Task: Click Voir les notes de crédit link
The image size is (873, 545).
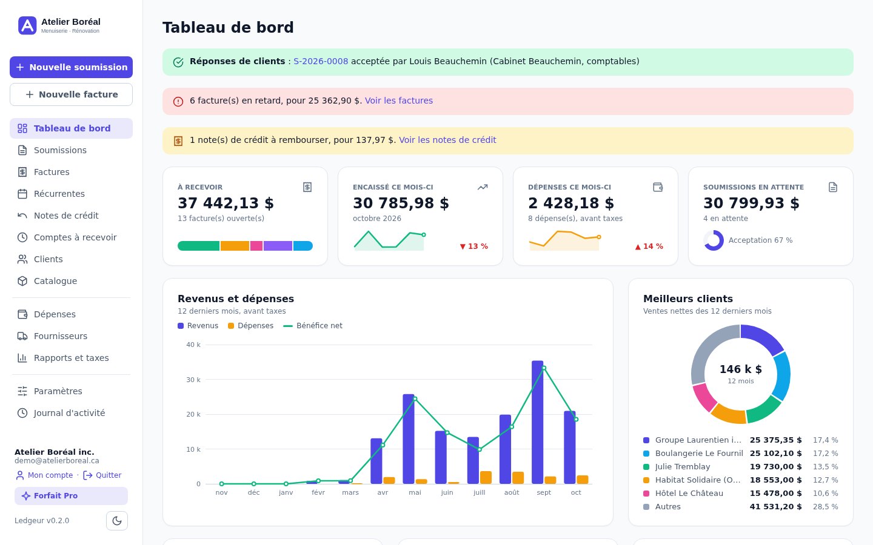Action: point(447,140)
